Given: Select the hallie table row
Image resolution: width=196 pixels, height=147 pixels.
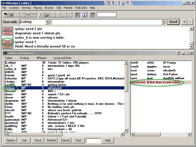Looking at the screenshot, I should (x=64, y=129).
